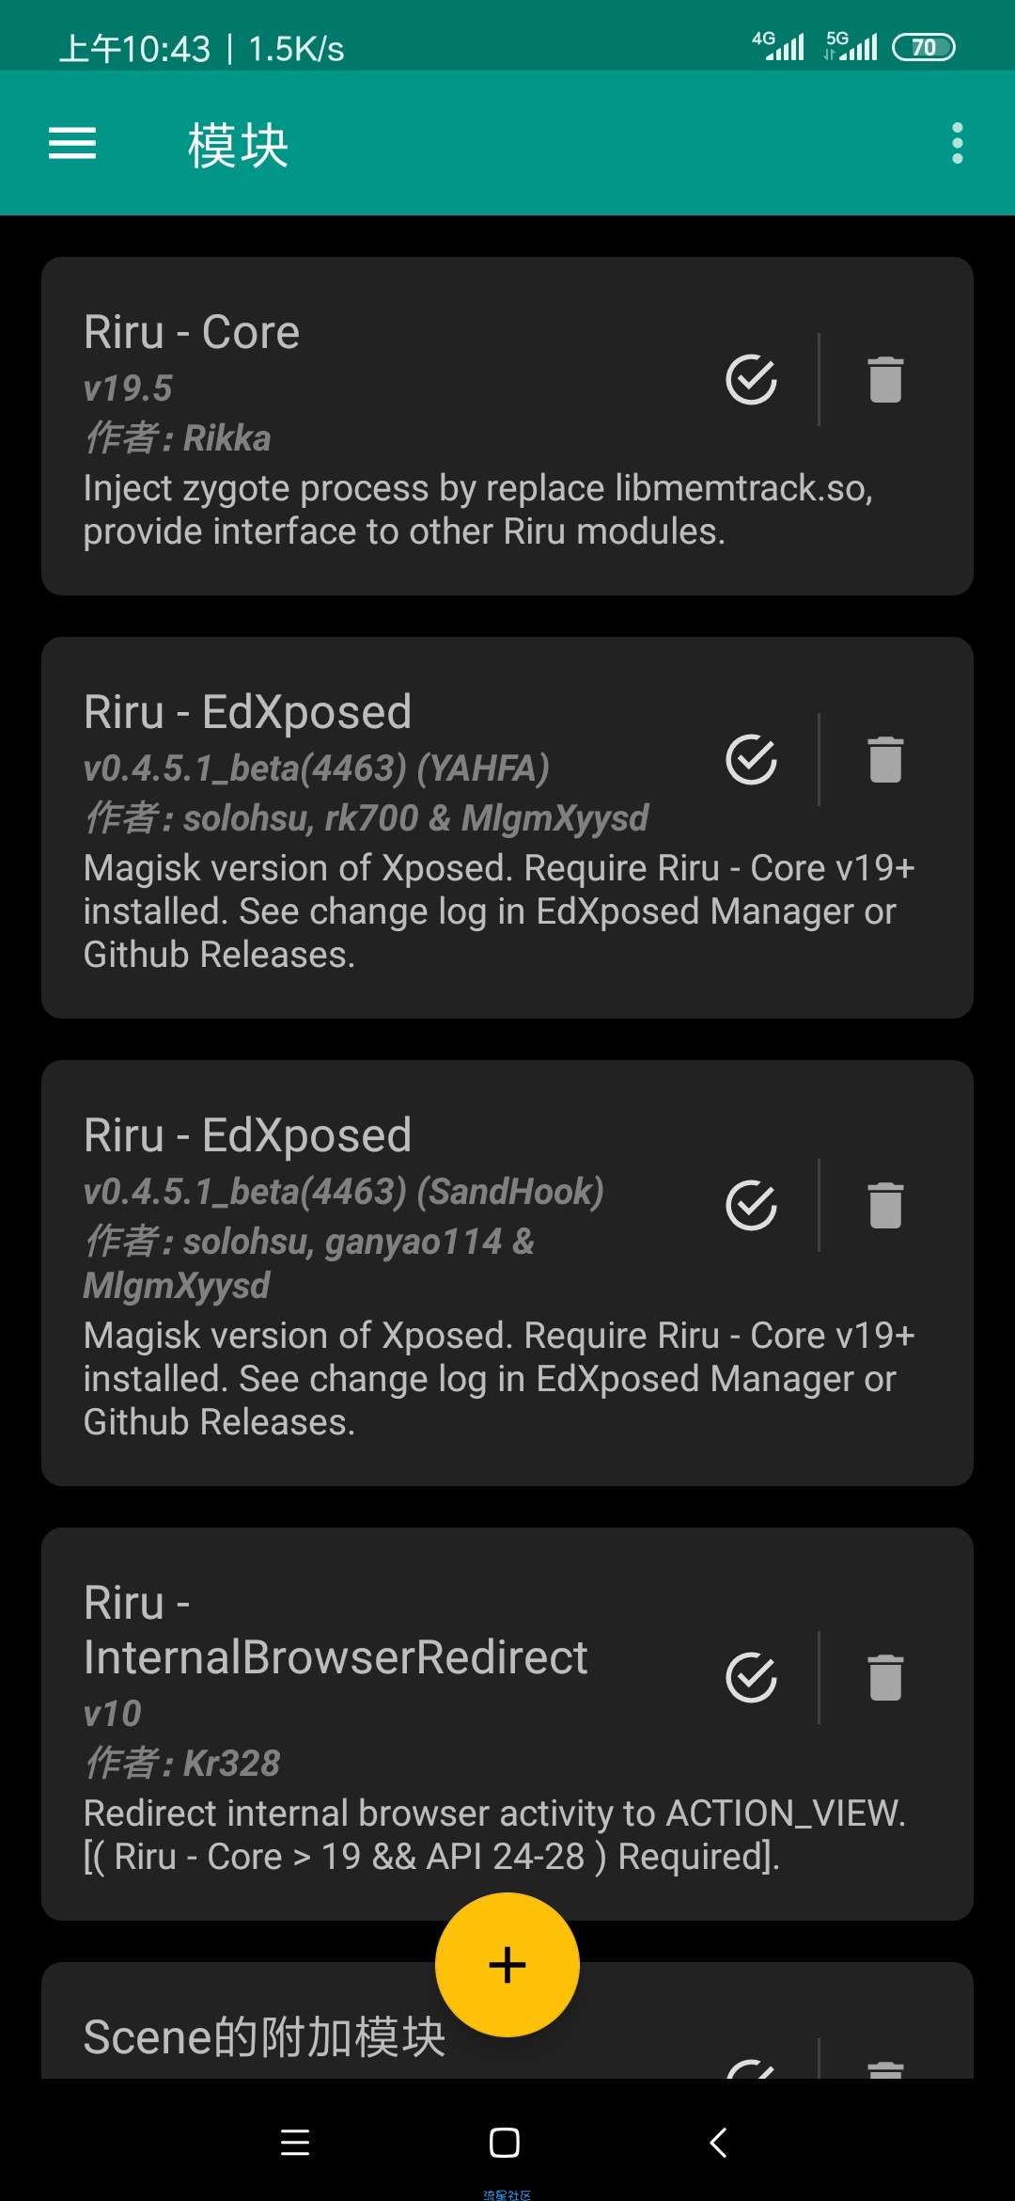Tap the Android home navigation button

pyautogui.click(x=505, y=2142)
